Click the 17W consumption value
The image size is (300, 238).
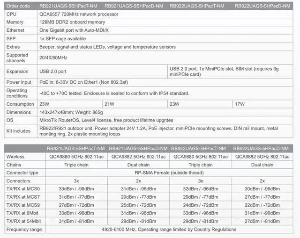click(x=239, y=104)
